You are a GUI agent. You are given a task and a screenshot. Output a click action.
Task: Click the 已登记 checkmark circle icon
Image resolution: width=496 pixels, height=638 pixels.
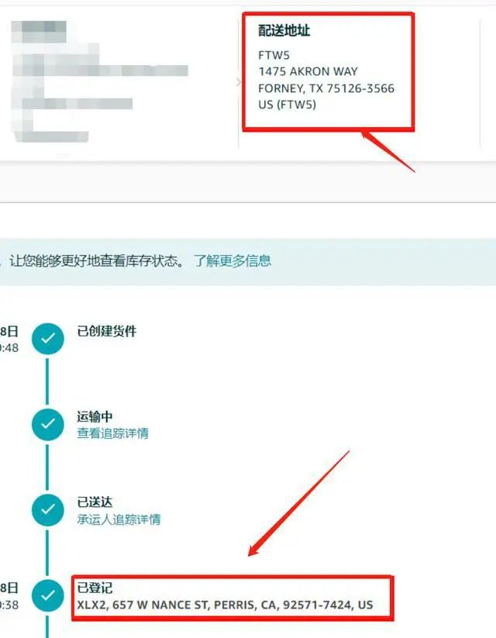48,595
